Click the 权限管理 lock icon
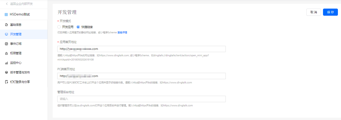The image size is (341, 120). [7, 53]
